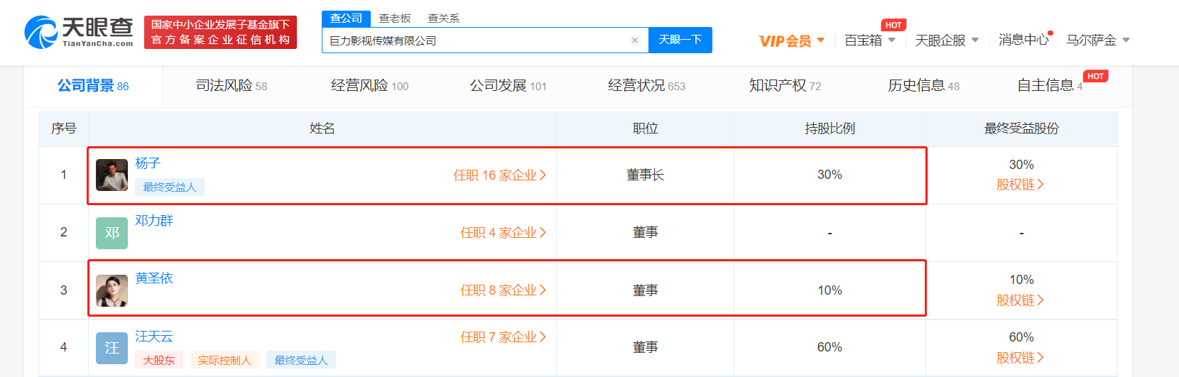Click the name link 汪天云
This screenshot has width=1179, height=377.
pyautogui.click(x=154, y=337)
